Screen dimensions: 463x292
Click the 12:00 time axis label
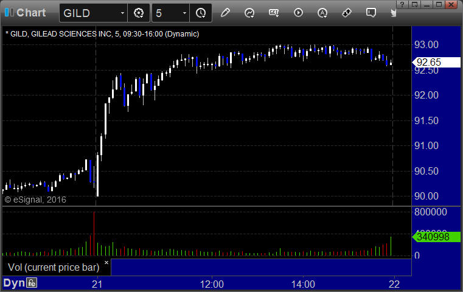[212, 284]
